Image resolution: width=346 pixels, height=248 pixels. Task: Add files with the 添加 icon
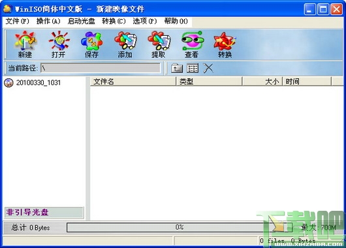pyautogui.click(x=125, y=44)
